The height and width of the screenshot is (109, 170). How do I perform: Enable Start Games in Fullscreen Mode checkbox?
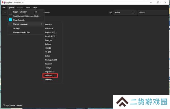(x=10, y=16)
